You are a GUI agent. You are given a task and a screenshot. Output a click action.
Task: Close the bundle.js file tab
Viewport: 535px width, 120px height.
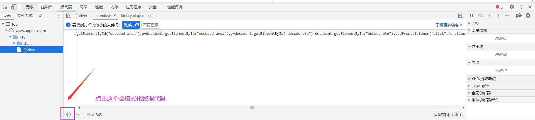pos(115,16)
